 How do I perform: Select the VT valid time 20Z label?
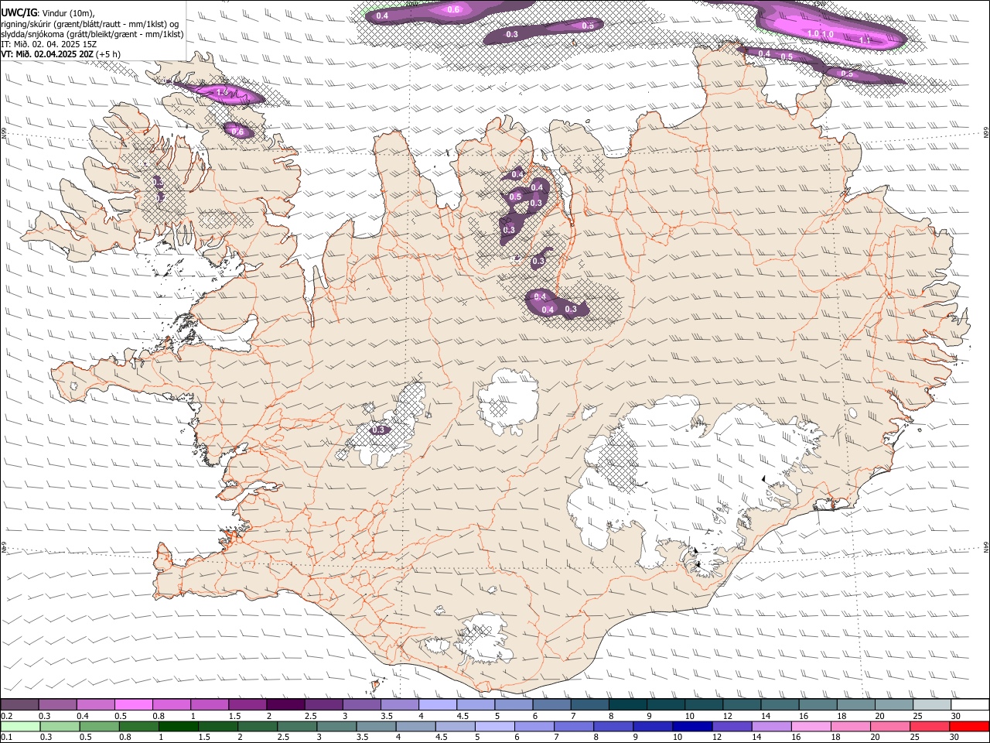(60, 53)
